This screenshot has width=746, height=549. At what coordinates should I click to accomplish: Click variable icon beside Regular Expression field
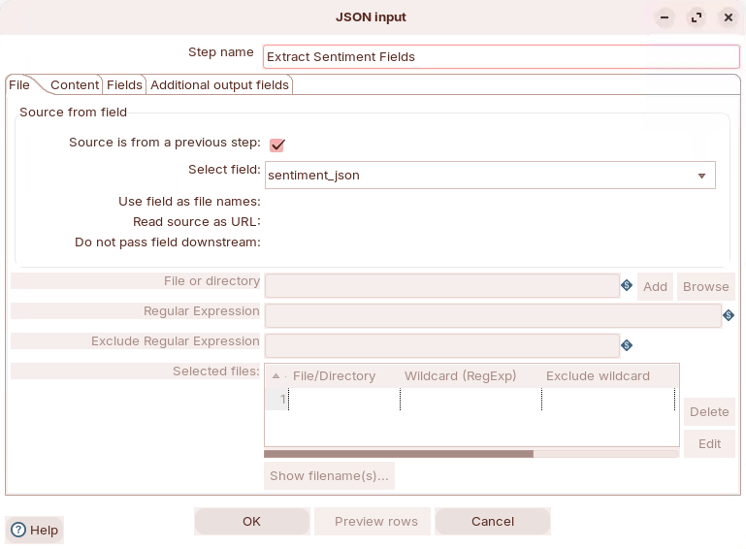point(729,315)
